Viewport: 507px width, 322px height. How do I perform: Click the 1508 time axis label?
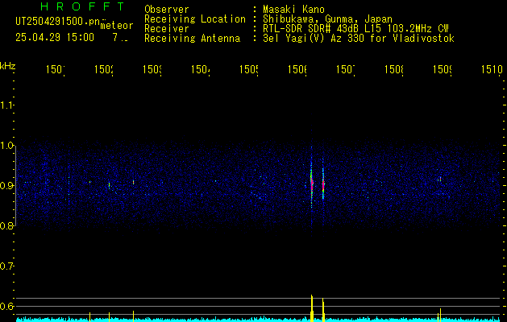(x=394, y=69)
